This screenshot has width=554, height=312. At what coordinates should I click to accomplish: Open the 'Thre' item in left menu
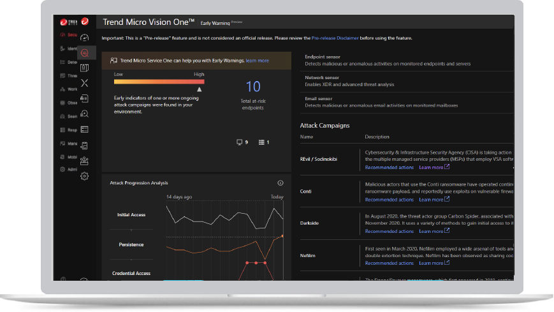(x=69, y=76)
